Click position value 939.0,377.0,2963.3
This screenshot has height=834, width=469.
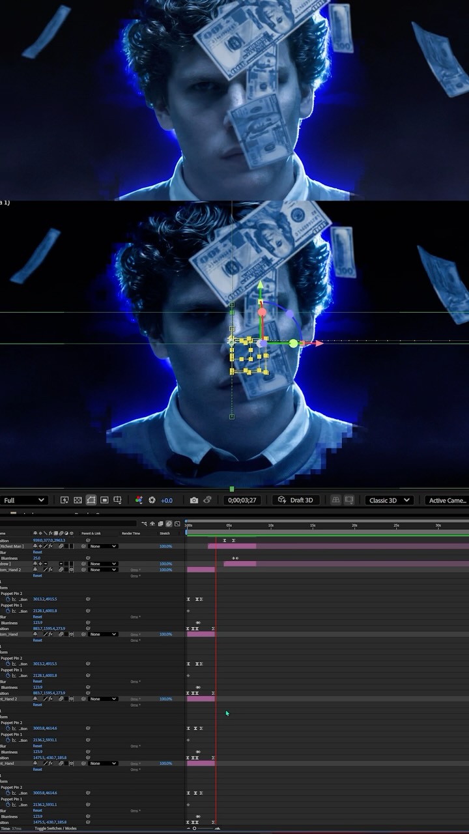pos(49,540)
